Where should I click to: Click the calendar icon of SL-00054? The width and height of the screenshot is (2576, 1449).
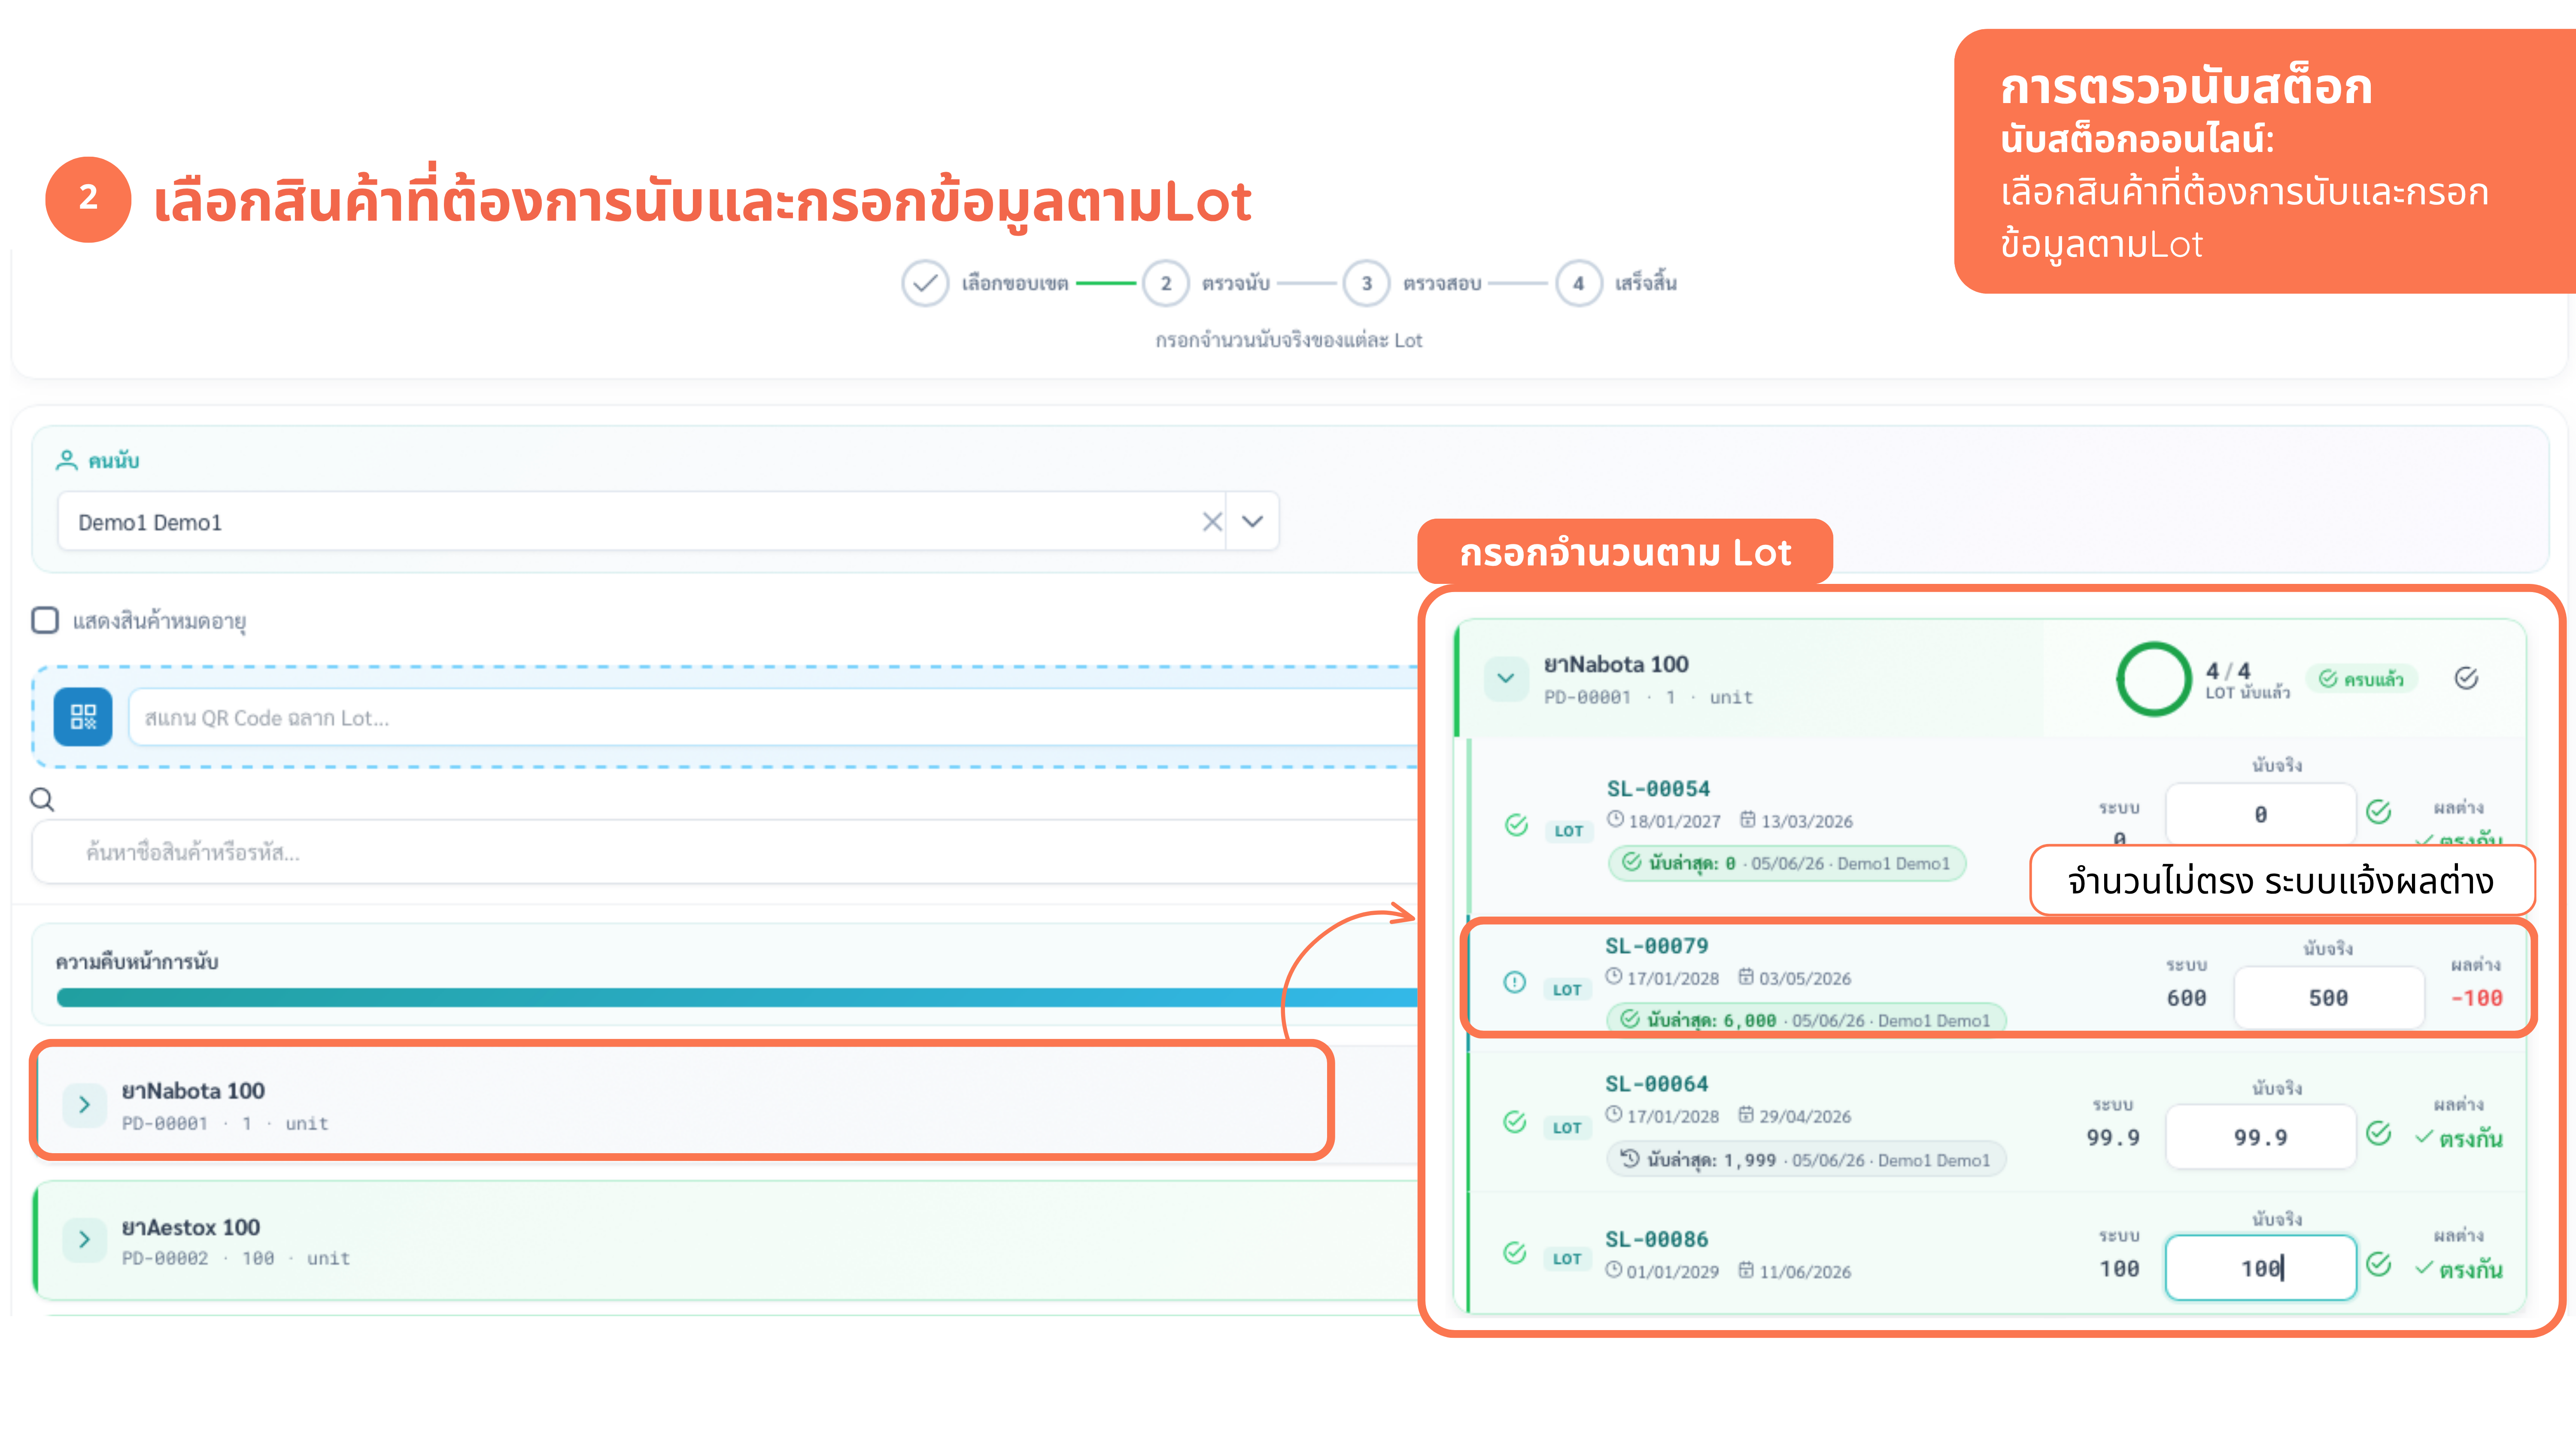1748,819
